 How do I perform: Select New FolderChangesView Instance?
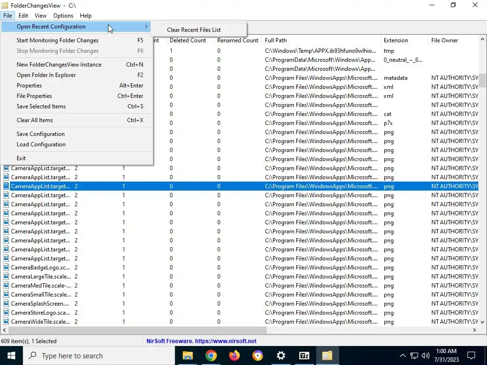point(77,65)
